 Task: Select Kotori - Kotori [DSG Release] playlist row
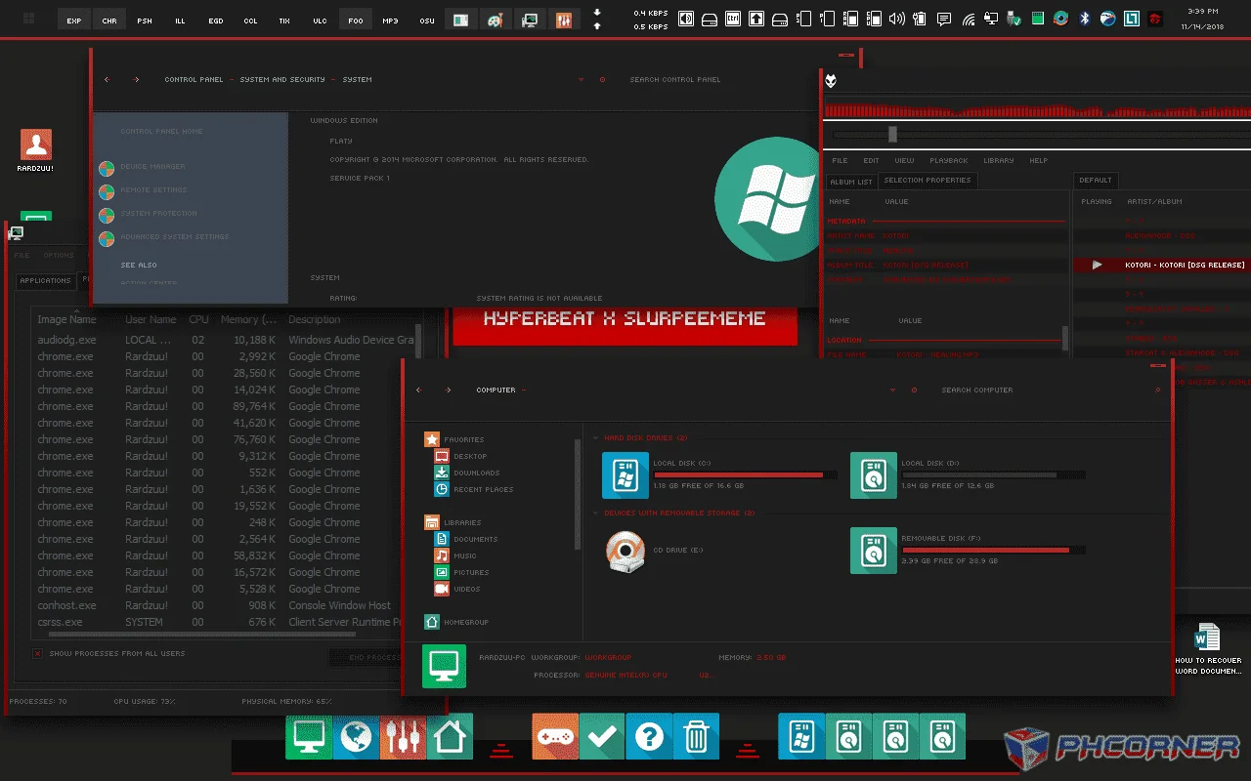point(1161,265)
